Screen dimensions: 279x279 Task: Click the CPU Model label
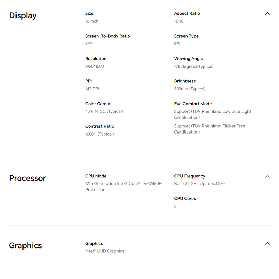point(96,176)
